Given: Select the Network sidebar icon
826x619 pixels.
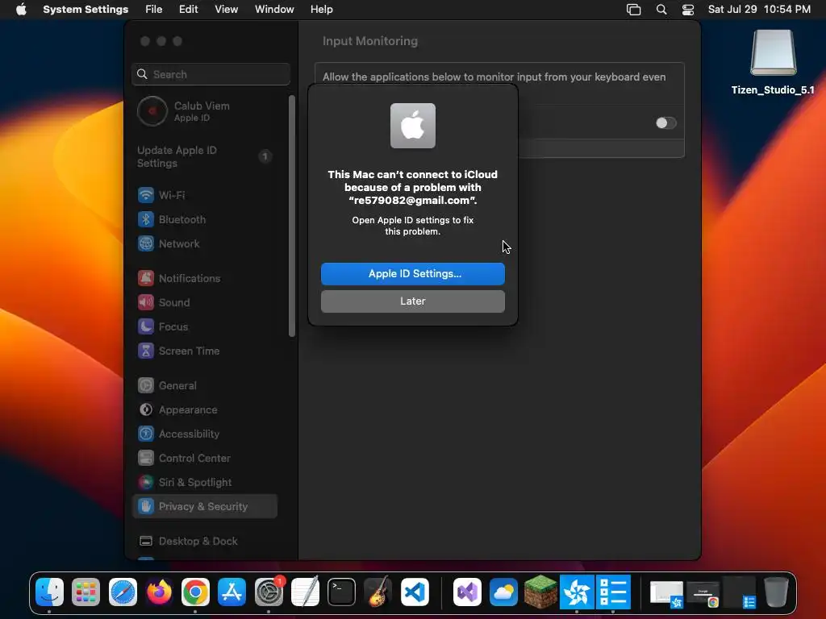Looking at the screenshot, I should coord(146,243).
